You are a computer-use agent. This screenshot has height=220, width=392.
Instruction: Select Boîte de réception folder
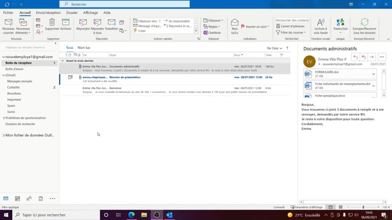29,63
